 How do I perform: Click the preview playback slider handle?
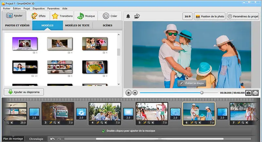coord(202,93)
